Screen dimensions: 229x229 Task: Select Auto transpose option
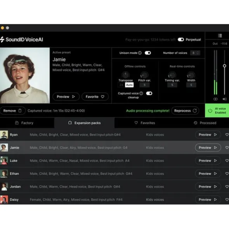129,85
